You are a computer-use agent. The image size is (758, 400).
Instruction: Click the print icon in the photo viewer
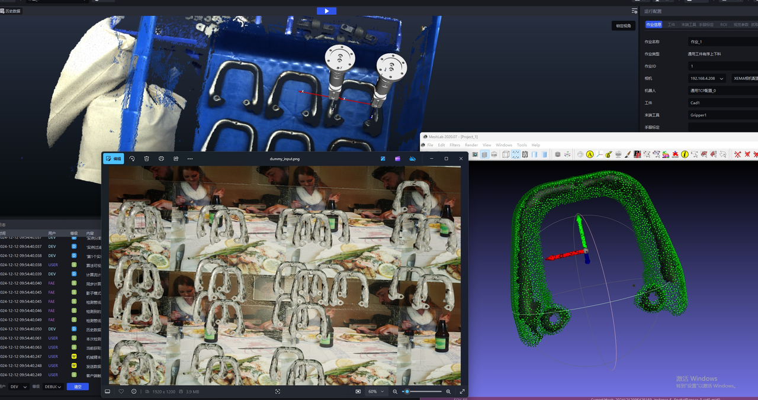[161, 159]
